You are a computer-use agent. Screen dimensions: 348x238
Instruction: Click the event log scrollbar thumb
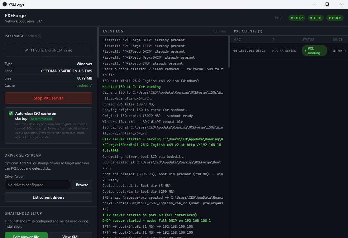click(229, 51)
